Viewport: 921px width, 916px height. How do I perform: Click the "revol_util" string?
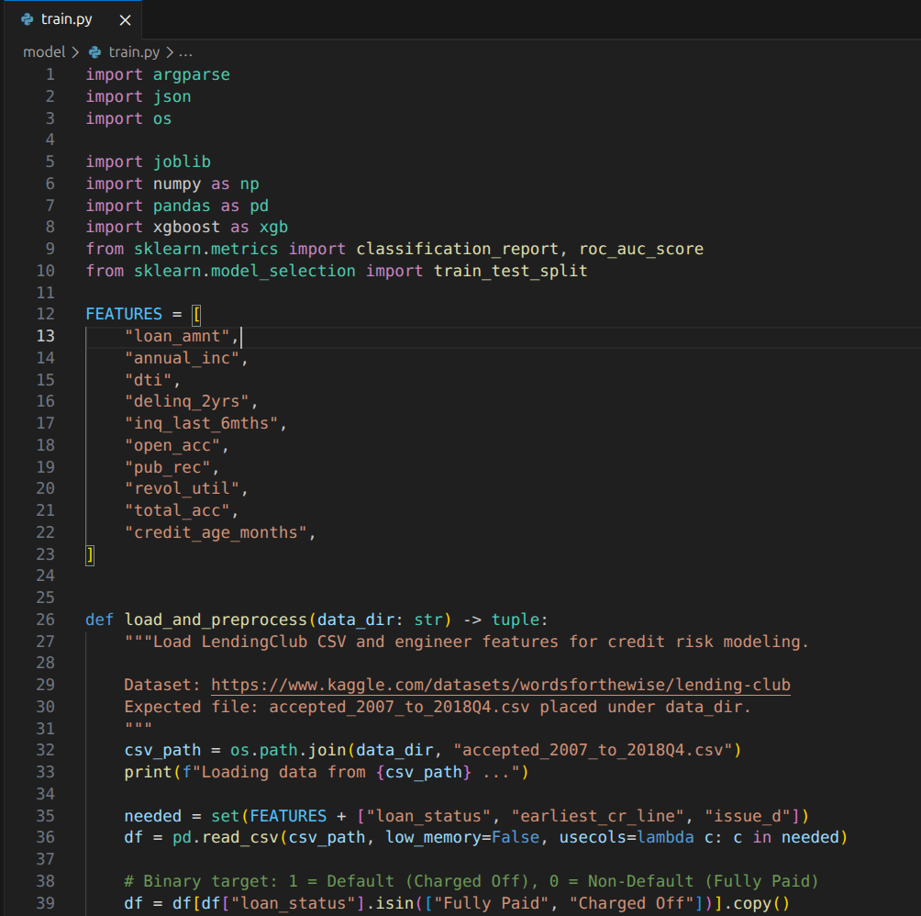tap(182, 489)
